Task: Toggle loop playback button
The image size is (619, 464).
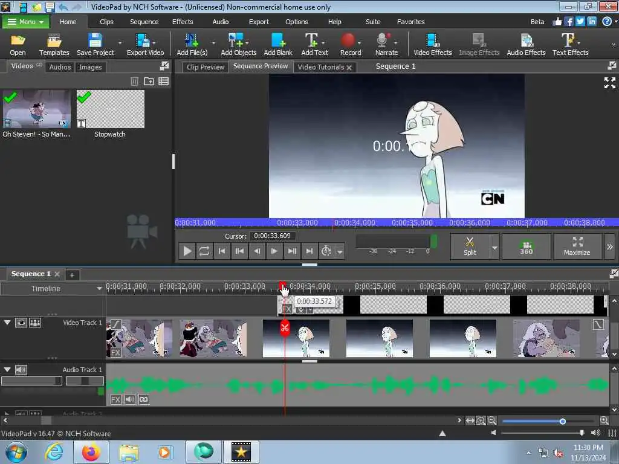Action: click(x=204, y=251)
